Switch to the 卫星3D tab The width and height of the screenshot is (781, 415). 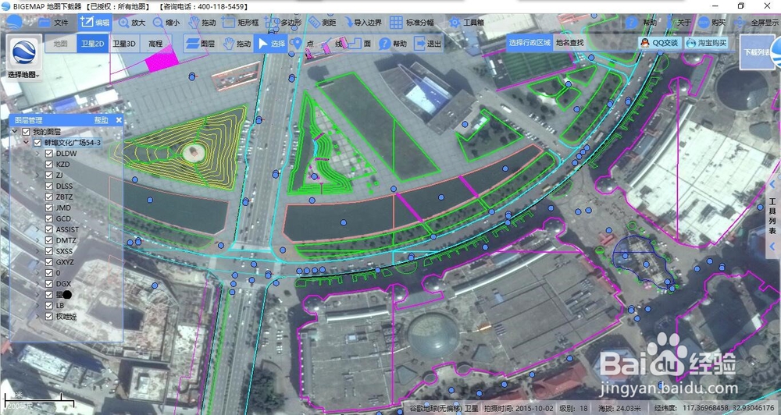coord(124,44)
